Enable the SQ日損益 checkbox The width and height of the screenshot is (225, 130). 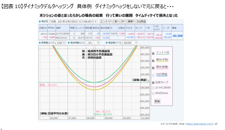click(x=153, y=75)
